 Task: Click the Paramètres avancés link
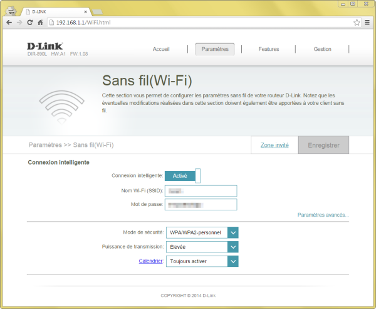coord(323,215)
